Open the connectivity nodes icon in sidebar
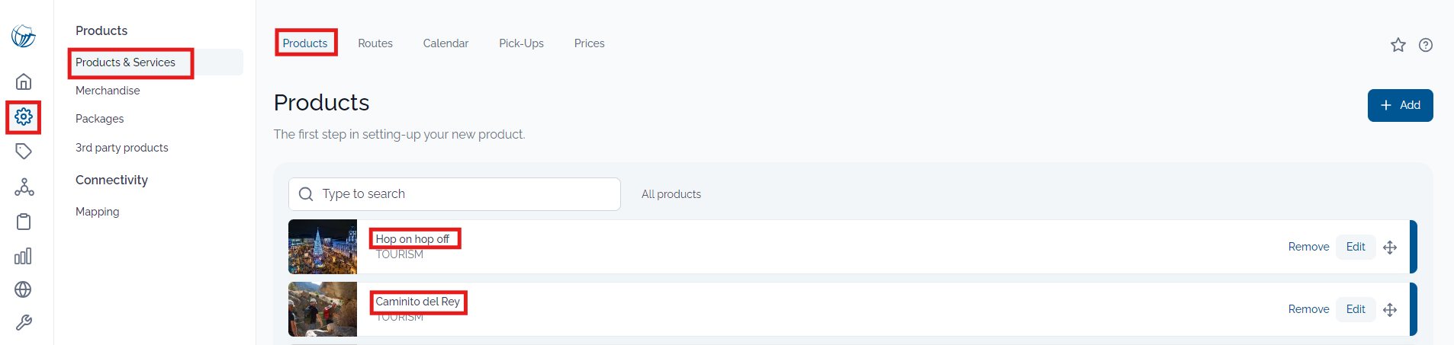Image resolution: width=1454 pixels, height=345 pixels. (24, 187)
